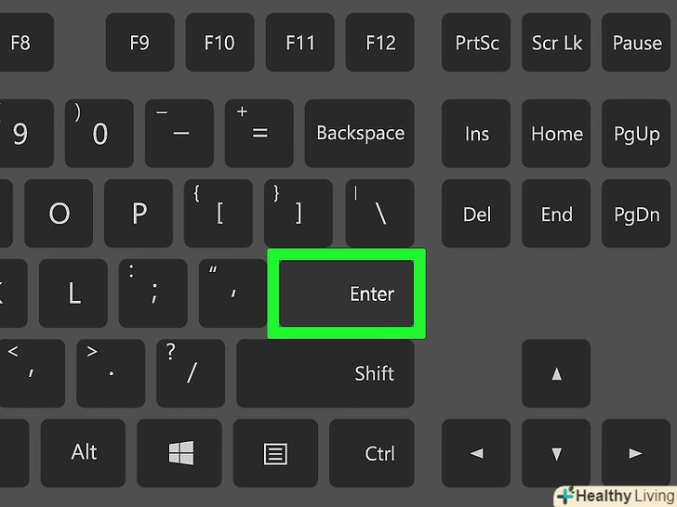
Task: Click the Alt key
Action: tap(84, 453)
